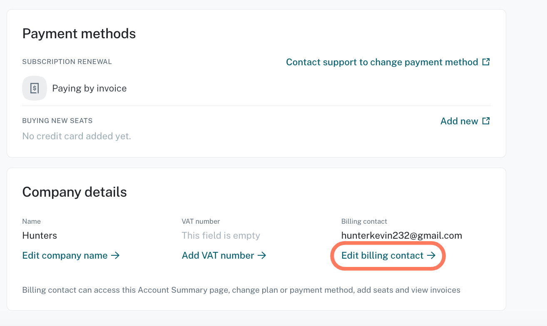Click external-link icon beside Add new
547x326 pixels.
tap(486, 121)
